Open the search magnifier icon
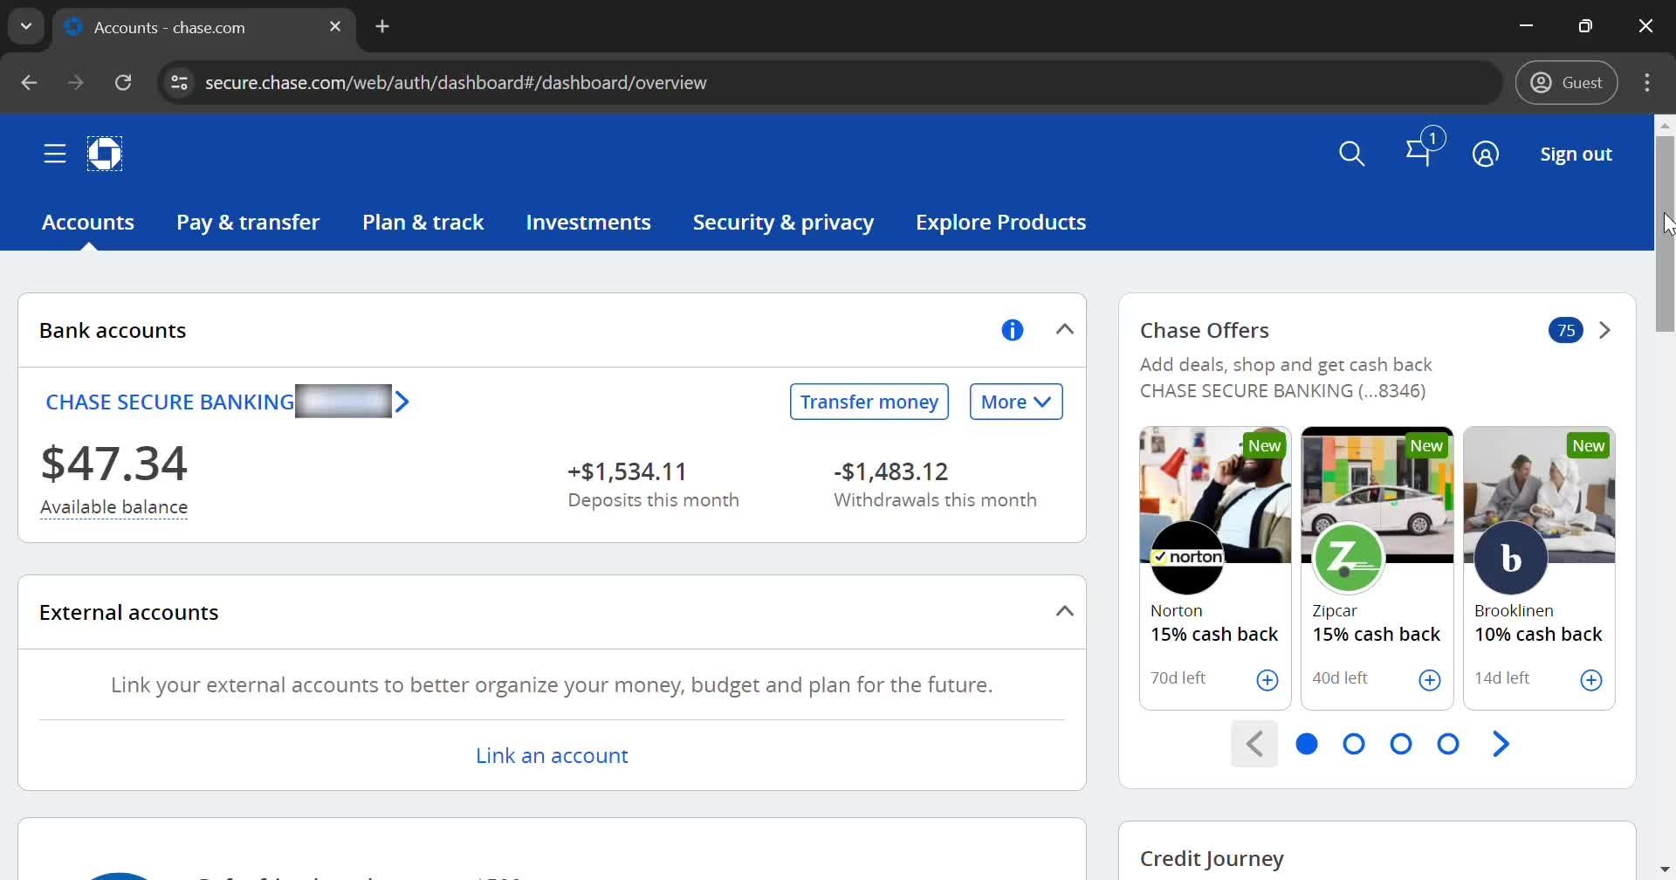The height and width of the screenshot is (880, 1676). [1351, 155]
